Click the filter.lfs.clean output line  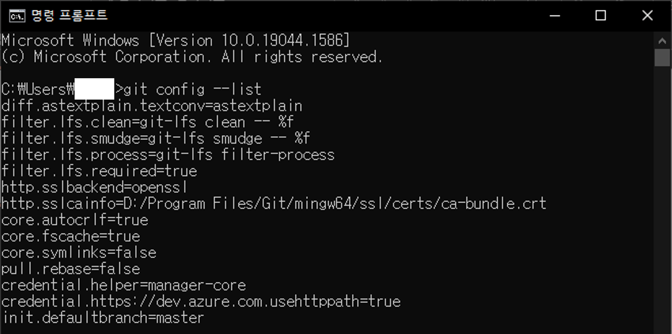[x=147, y=122]
